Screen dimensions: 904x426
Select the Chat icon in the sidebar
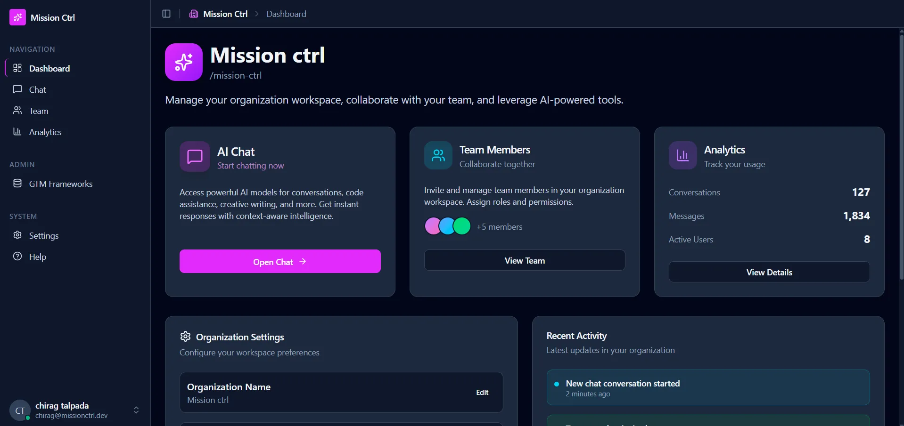click(x=17, y=89)
